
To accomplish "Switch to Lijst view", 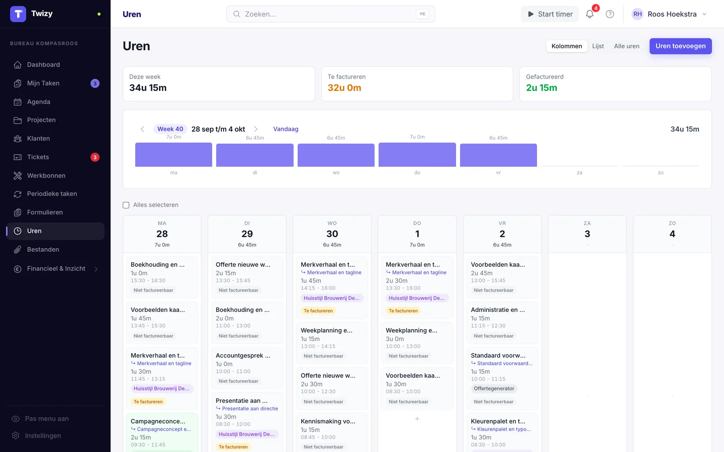I will tap(598, 46).
